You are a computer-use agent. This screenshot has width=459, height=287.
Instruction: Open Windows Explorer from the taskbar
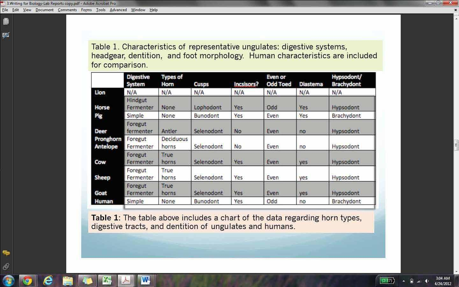click(x=68, y=280)
